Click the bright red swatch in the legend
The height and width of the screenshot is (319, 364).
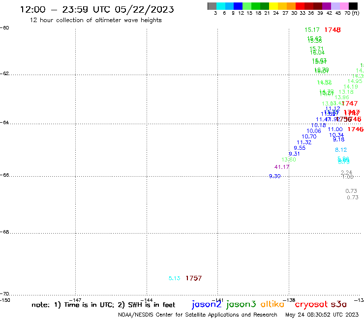[300, 6]
